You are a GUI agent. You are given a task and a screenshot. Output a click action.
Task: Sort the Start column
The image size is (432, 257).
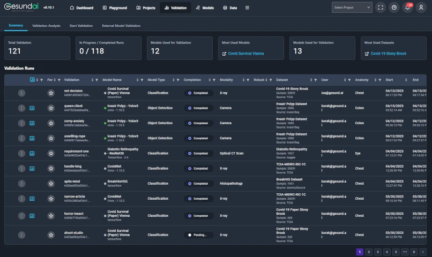click(x=406, y=80)
